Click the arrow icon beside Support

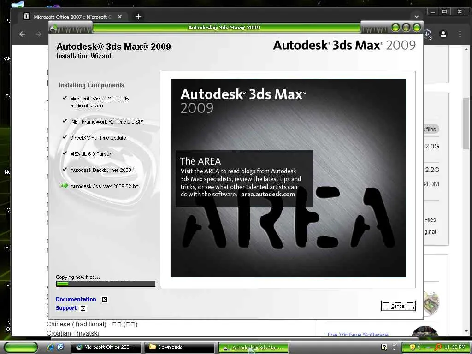click(x=83, y=308)
